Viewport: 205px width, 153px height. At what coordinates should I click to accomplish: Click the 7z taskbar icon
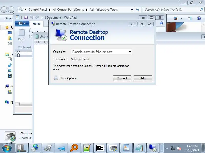click(x=100, y=148)
